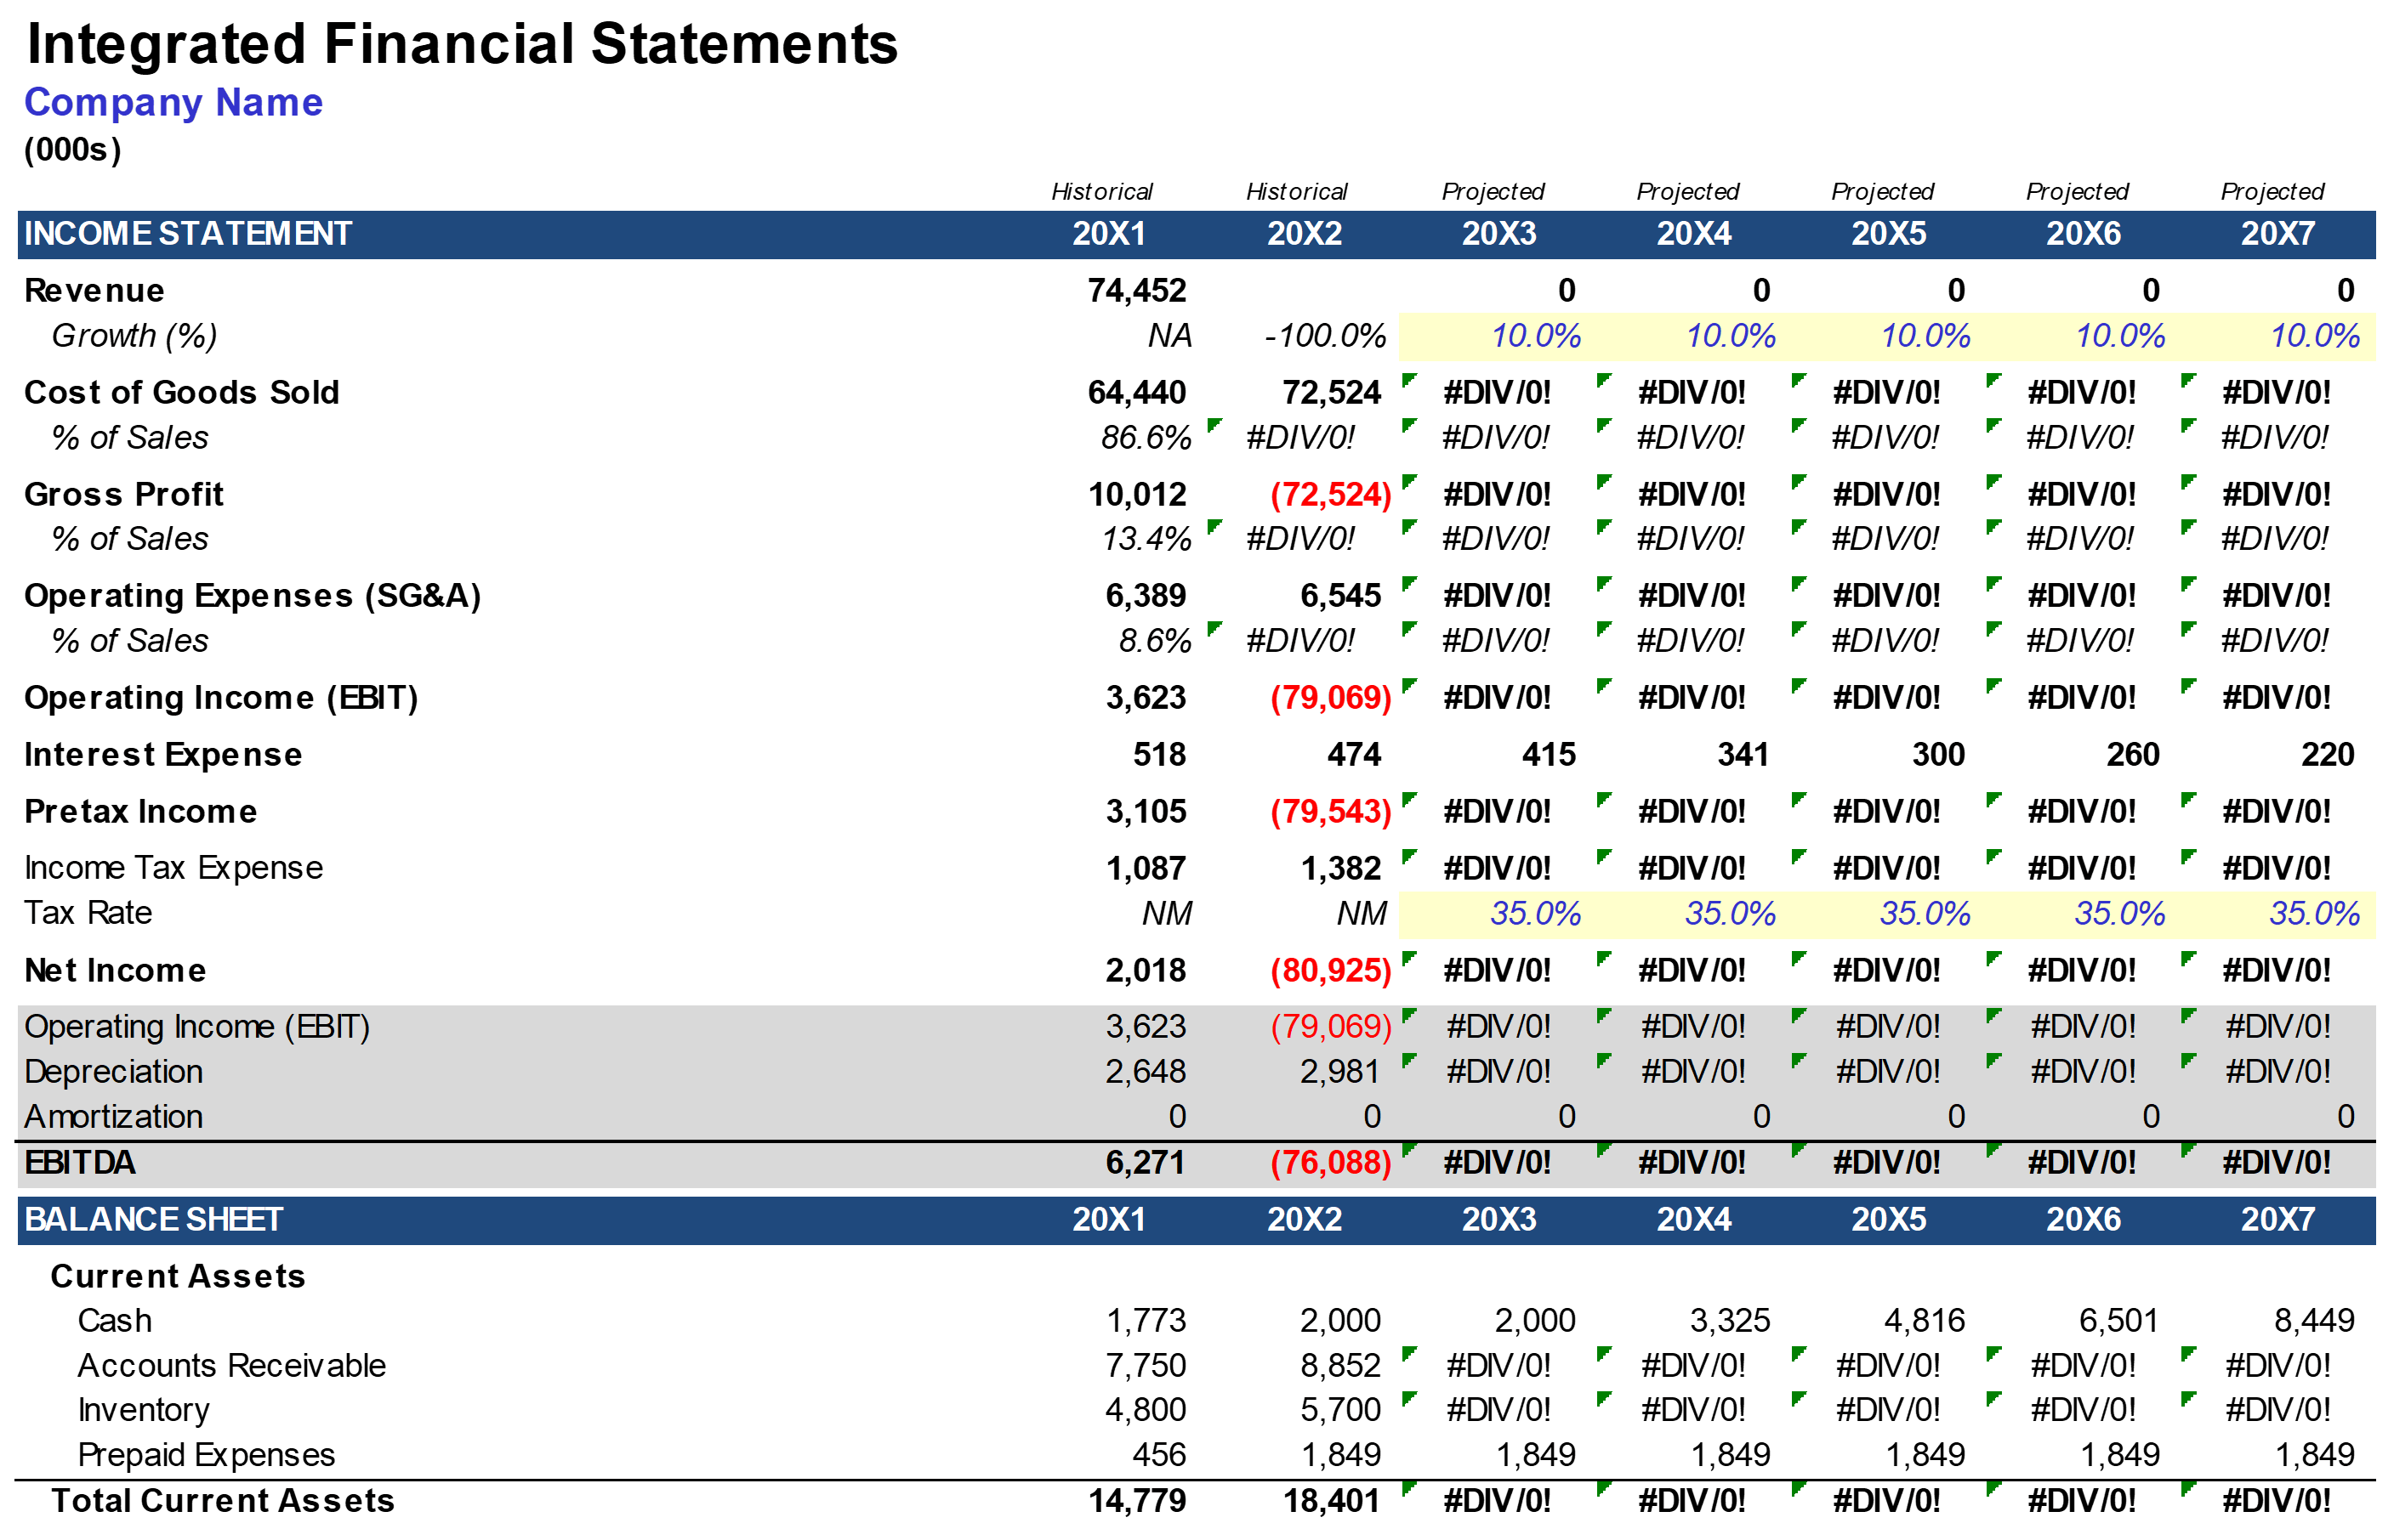The height and width of the screenshot is (1540, 2394).
Task: Select Cash 20X1 value 1,773
Action: tap(1146, 1321)
